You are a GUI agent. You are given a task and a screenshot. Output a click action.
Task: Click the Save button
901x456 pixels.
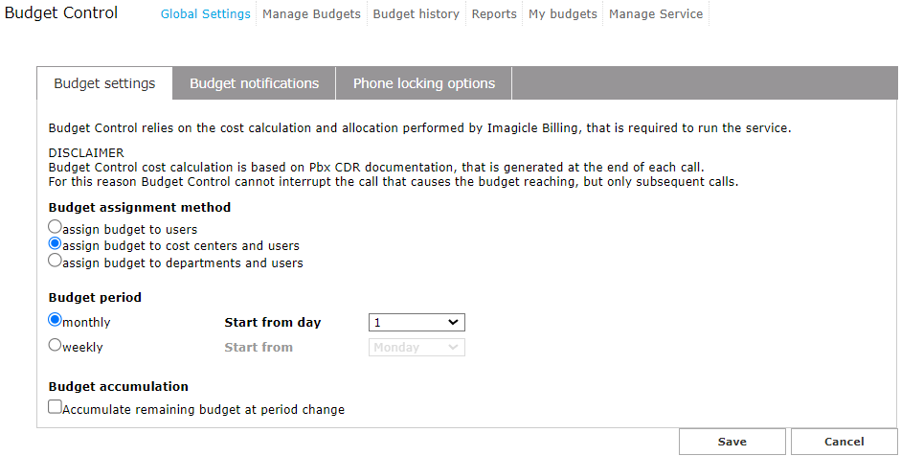(x=732, y=442)
